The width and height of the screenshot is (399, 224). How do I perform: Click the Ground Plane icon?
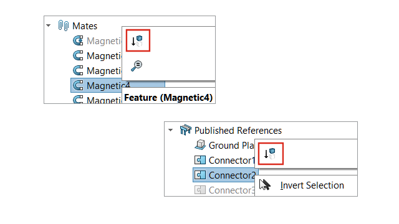[200, 145]
